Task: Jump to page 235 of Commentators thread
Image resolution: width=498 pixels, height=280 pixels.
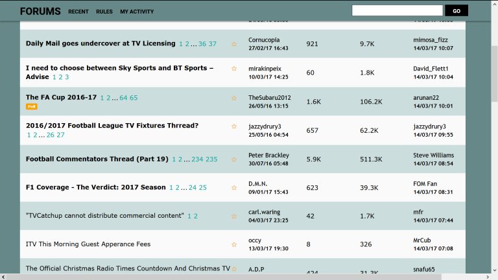Action: tap(211, 159)
